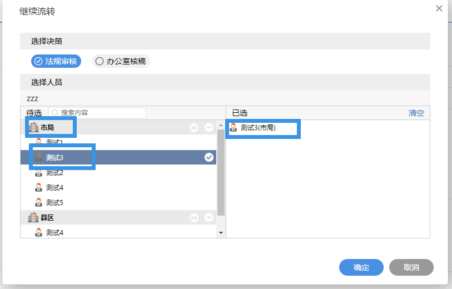Click the 市局 building icon

click(x=33, y=128)
